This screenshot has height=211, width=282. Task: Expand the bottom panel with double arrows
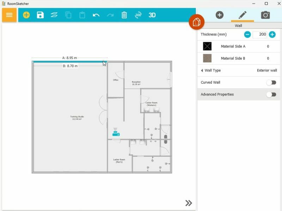coord(189,203)
